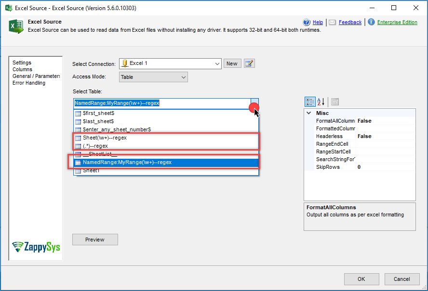Switch property grid to Categorized view

click(x=310, y=102)
